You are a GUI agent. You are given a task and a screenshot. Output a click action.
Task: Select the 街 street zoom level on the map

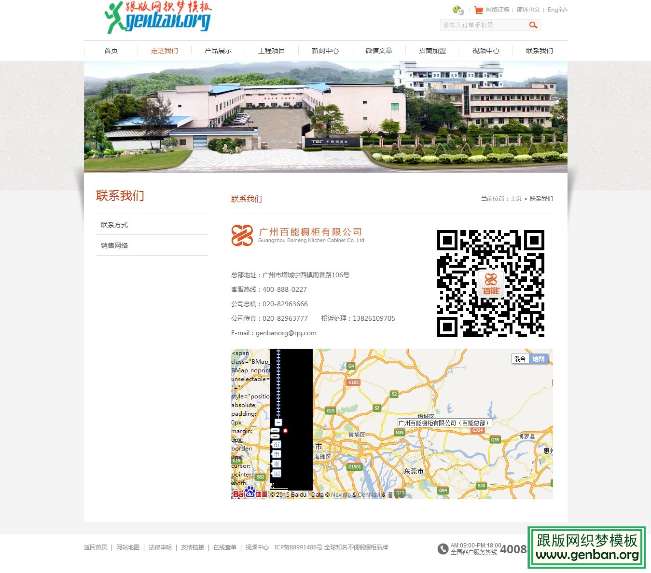click(277, 444)
